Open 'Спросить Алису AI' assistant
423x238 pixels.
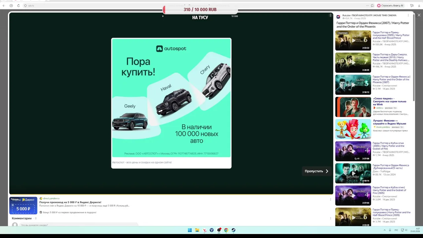coord(390,6)
